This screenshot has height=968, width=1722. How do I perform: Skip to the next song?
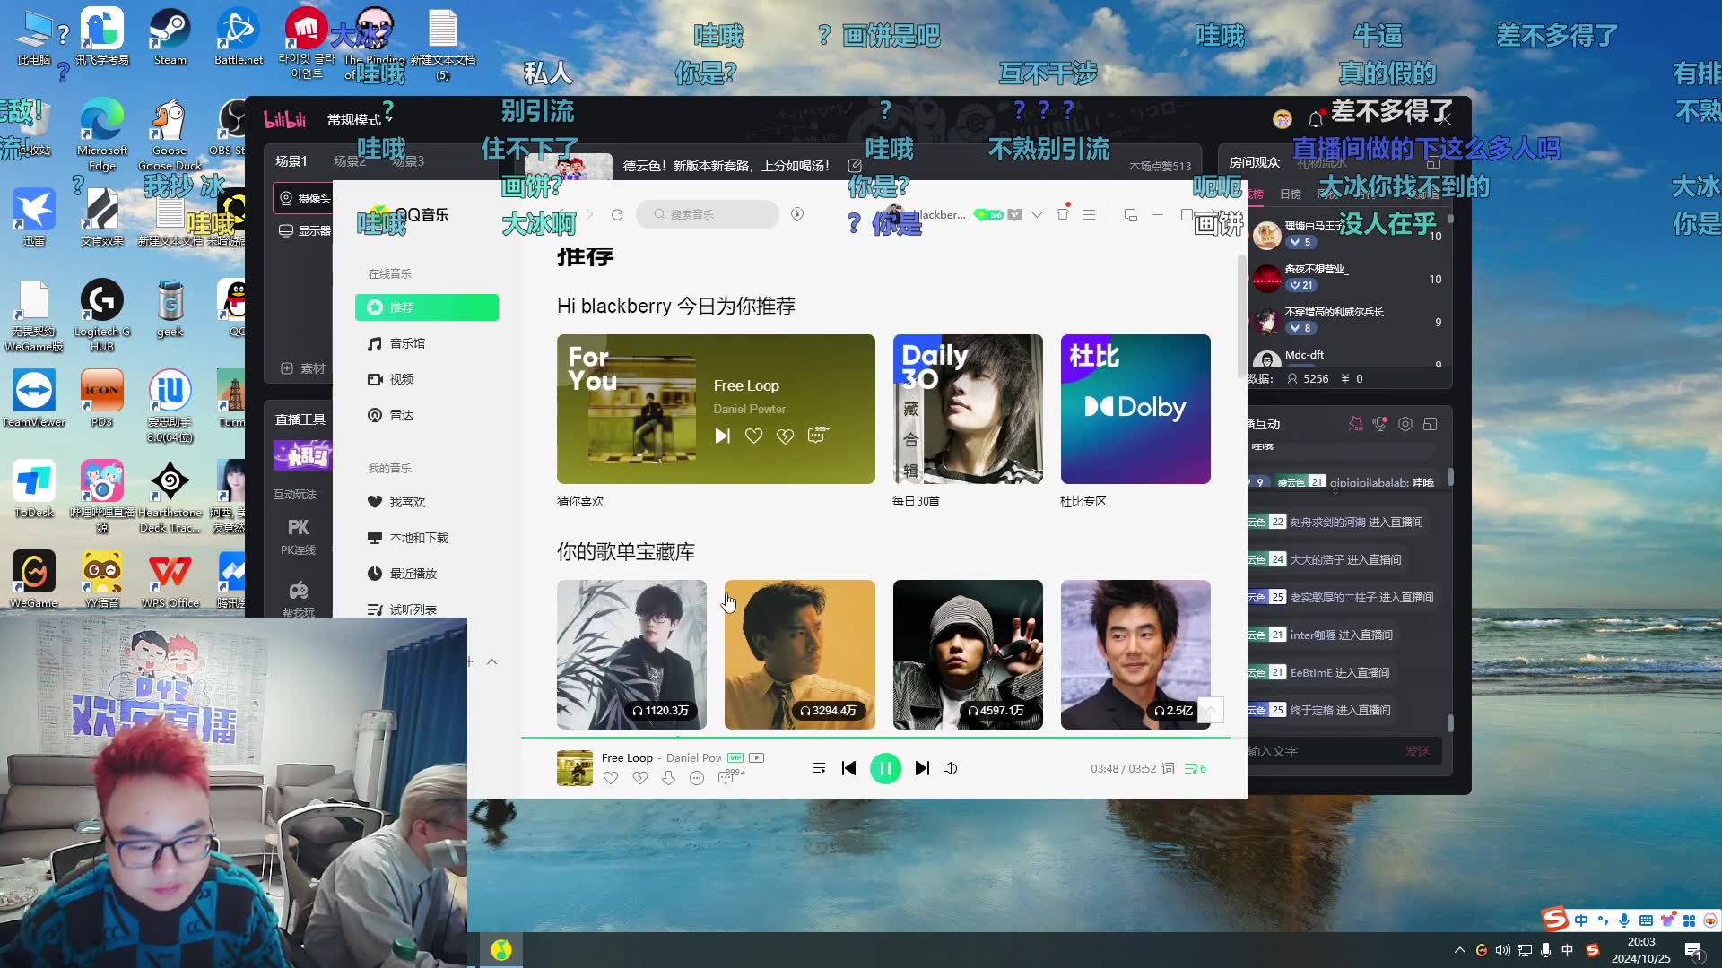pos(922,768)
